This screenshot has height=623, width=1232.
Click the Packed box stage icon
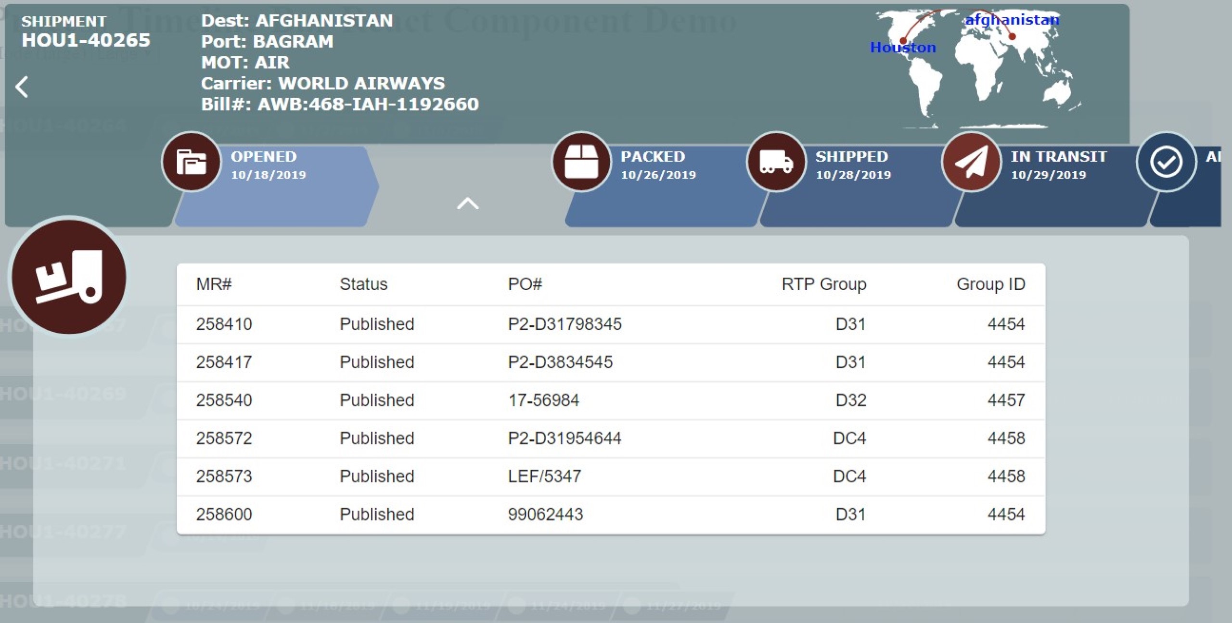point(581,162)
